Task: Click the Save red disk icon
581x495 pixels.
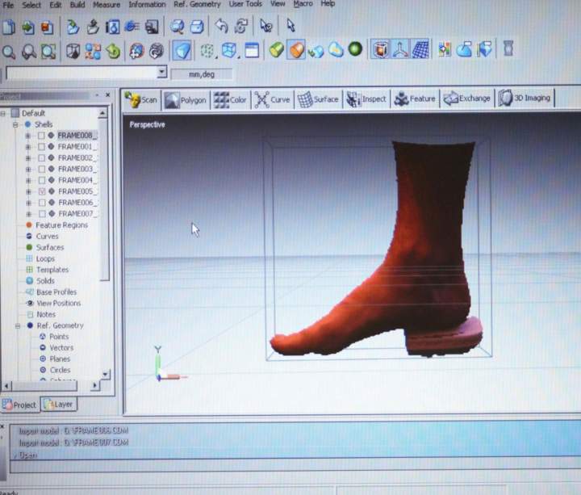Action: [47, 27]
